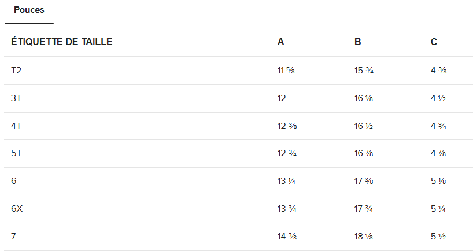Image resolution: width=473 pixels, height=251 pixels.
Task: Click column header B
Action: click(357, 42)
